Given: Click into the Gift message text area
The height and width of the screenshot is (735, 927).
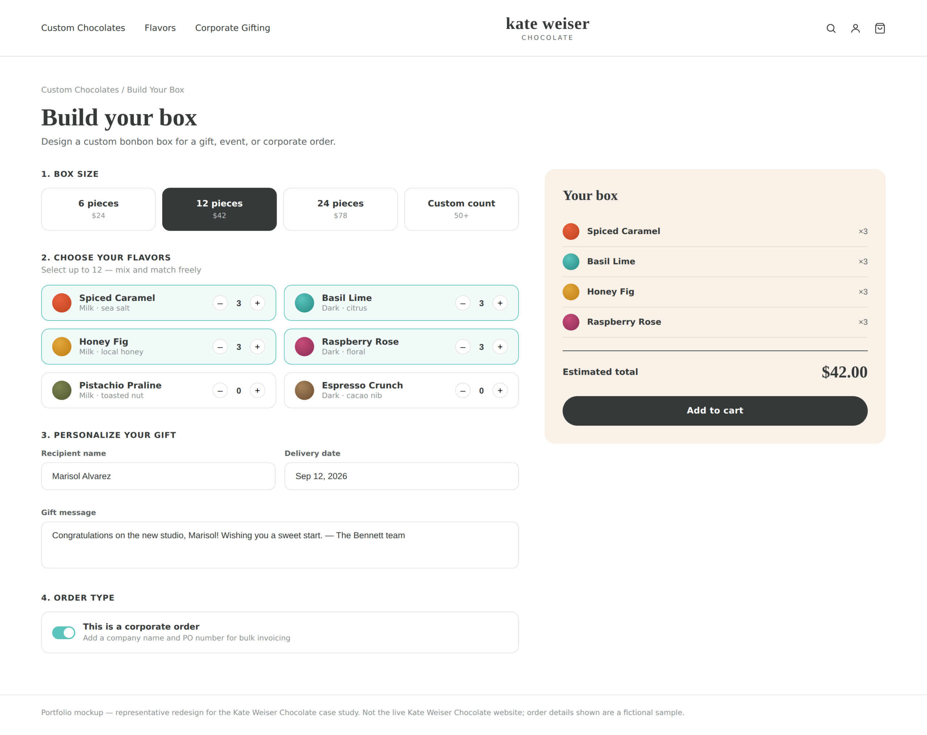Looking at the screenshot, I should coord(280,545).
